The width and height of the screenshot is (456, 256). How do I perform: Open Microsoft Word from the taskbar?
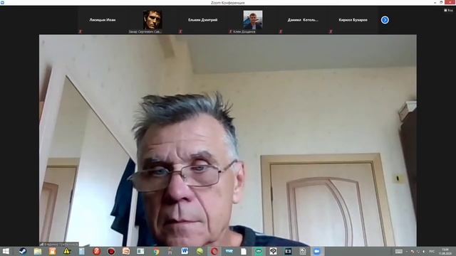click(185, 251)
